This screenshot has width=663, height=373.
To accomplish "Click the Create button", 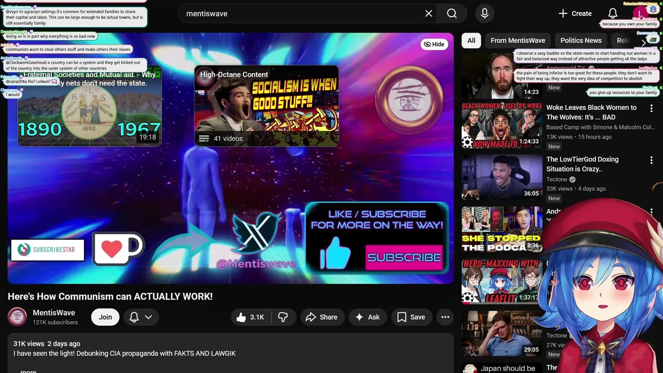I will click(574, 13).
